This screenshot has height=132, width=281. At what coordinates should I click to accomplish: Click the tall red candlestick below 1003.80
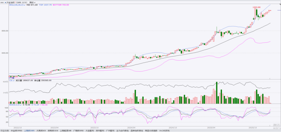pyautogui.click(x=255, y=14)
